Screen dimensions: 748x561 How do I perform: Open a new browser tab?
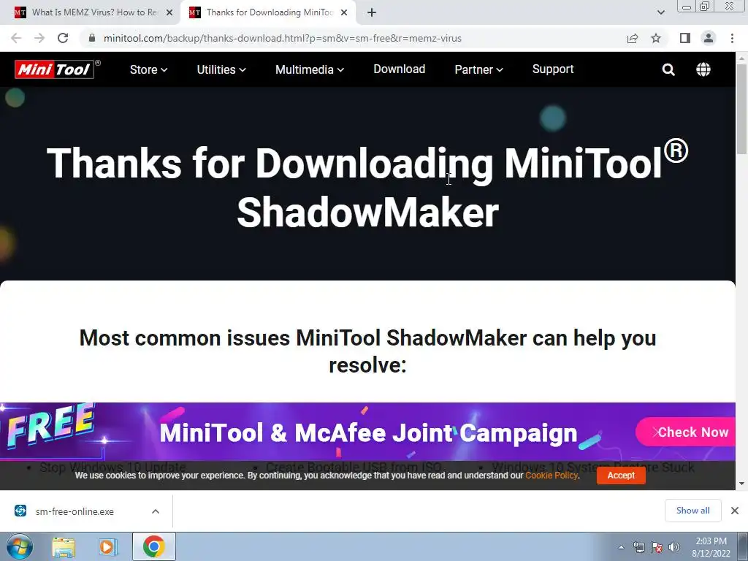click(x=372, y=12)
